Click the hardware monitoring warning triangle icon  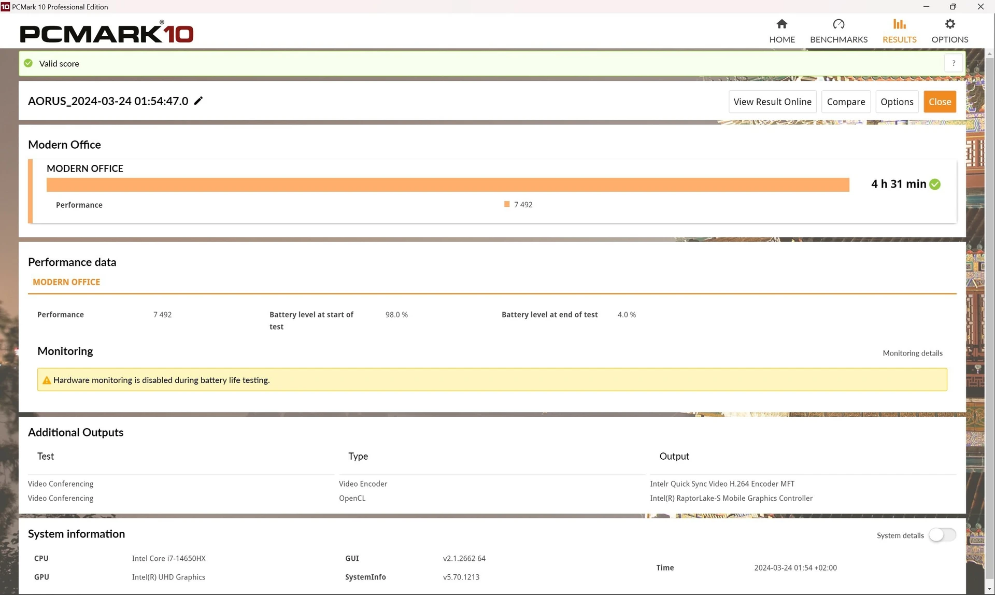coord(47,380)
